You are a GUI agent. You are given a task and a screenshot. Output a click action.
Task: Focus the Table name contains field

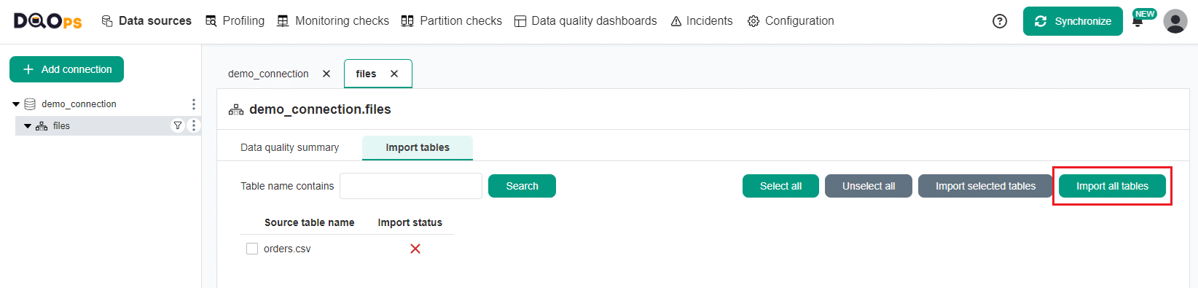click(411, 186)
